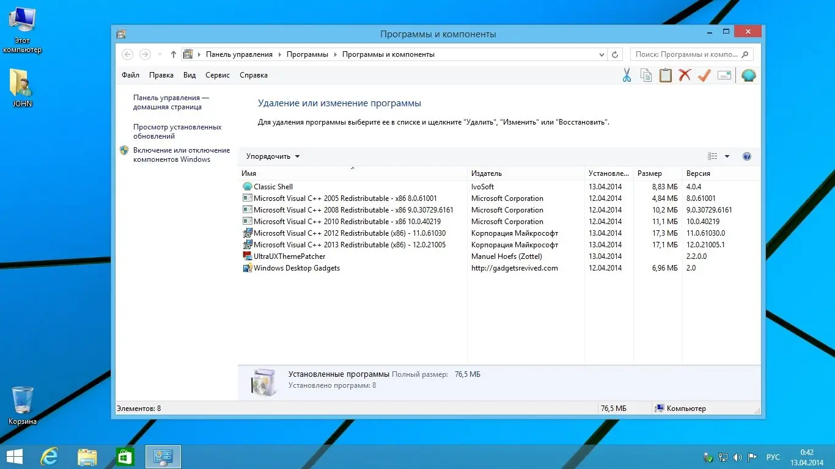Open the Сервис menu
This screenshot has width=835, height=469.
point(218,75)
